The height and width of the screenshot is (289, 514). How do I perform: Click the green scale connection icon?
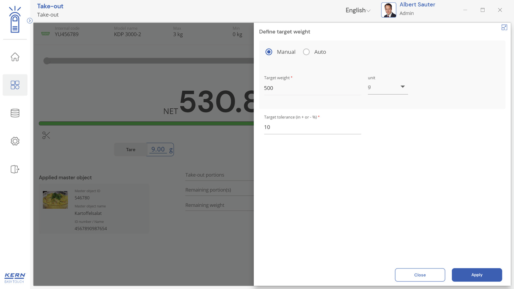tap(45, 34)
